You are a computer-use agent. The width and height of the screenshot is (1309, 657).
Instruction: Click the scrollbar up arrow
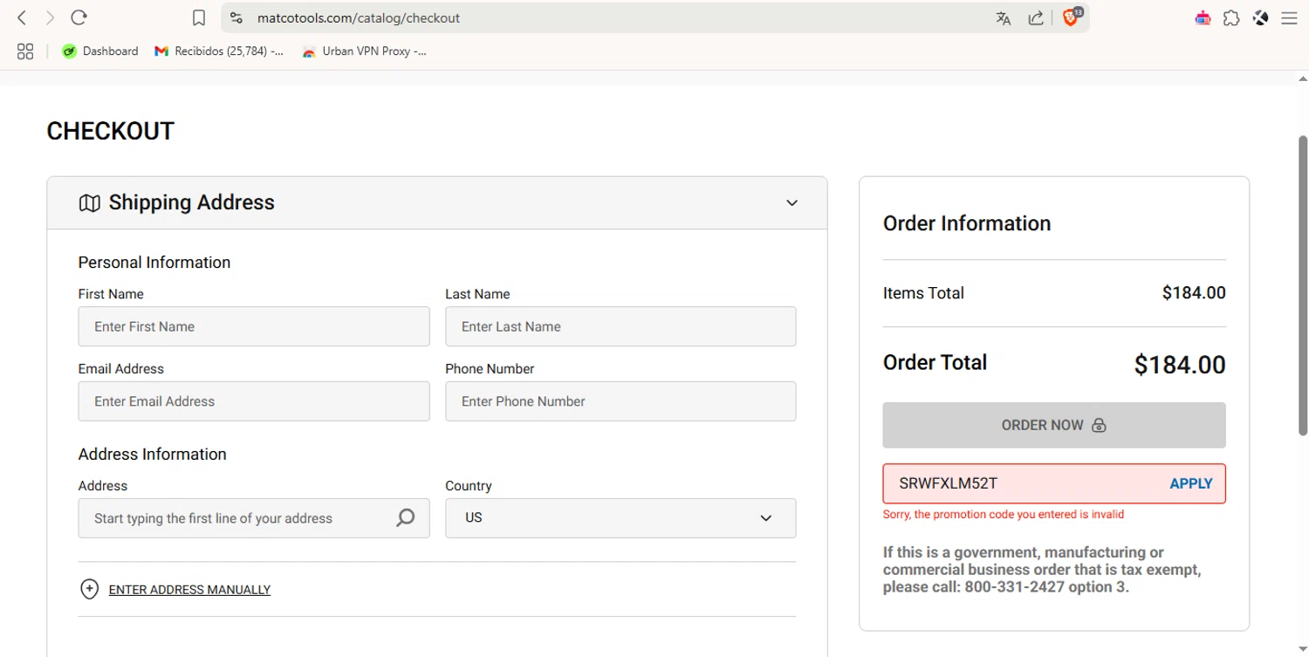1303,79
